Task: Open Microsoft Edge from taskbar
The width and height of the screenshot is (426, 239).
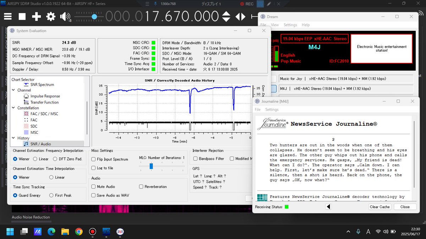Action: 51,232
